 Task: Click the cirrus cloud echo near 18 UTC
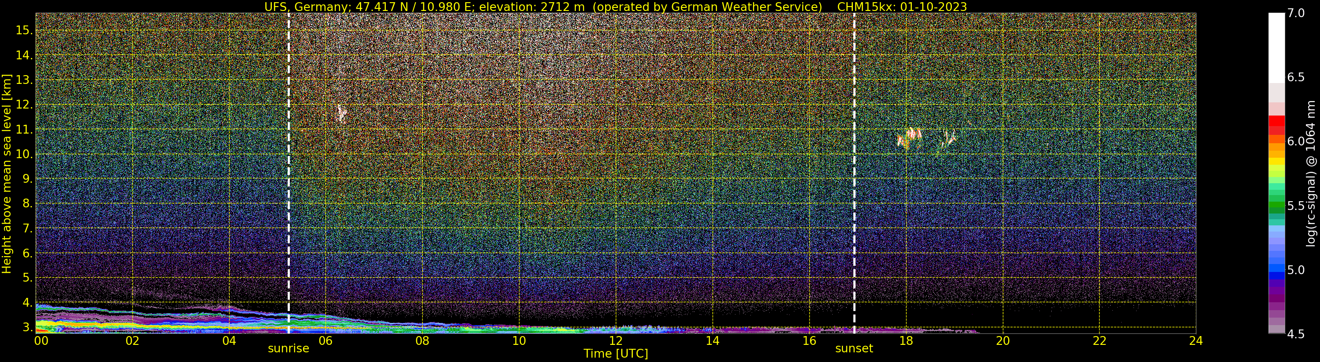(x=909, y=138)
